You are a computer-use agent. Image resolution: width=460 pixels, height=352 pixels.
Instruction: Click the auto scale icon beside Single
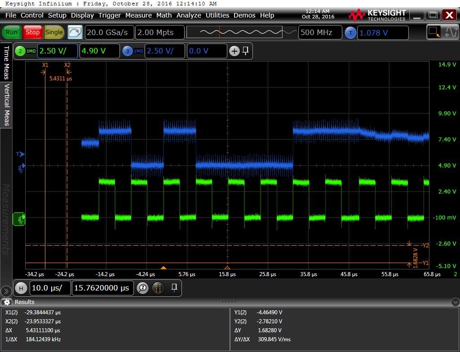75,32
